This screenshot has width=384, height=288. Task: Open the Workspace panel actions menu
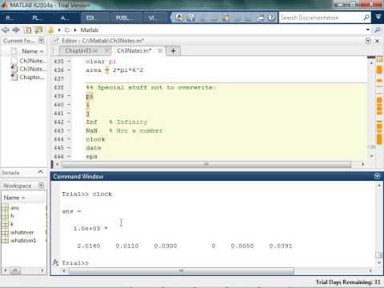[41, 186]
